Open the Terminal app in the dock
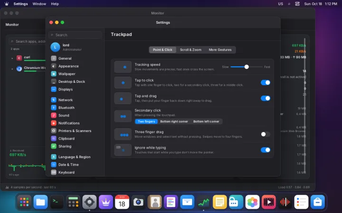Image resolution: width=342 pixels, height=213 pixels. [x=57, y=202]
